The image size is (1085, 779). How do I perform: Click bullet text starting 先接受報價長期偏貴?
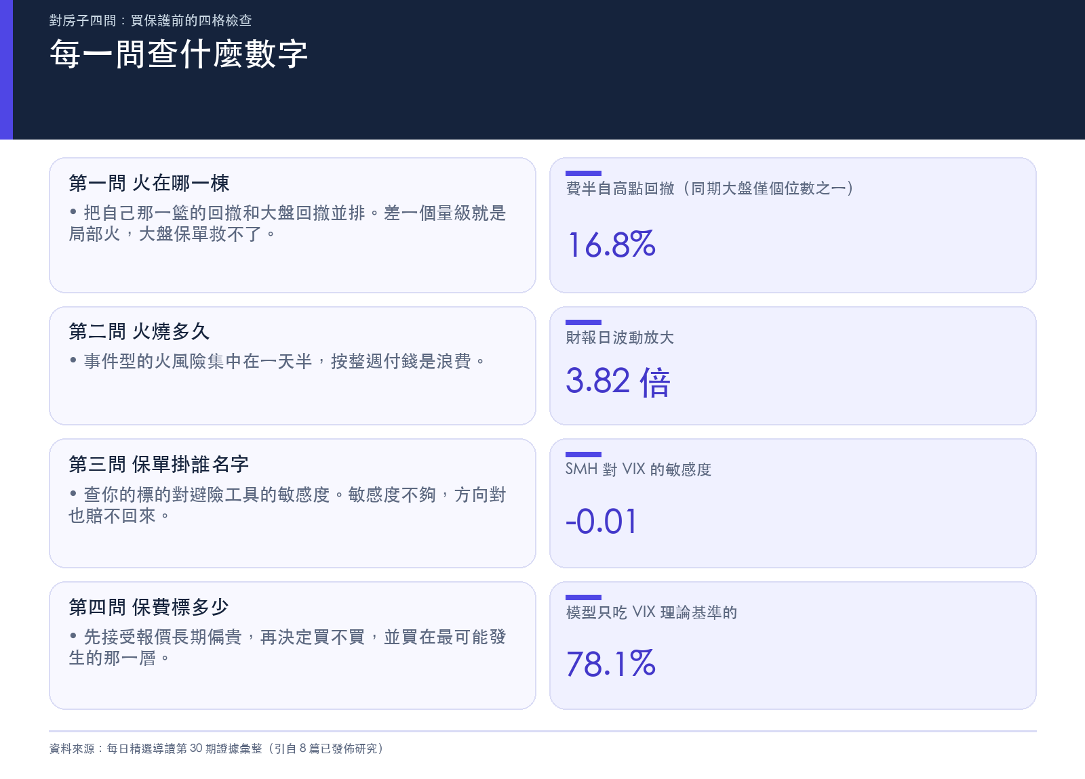click(288, 648)
